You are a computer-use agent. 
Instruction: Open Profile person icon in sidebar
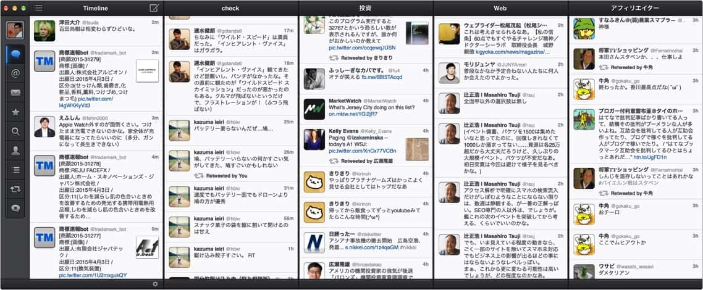click(x=15, y=151)
